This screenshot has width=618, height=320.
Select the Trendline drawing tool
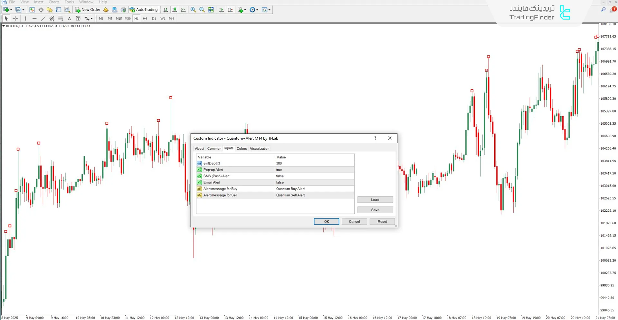click(x=43, y=19)
